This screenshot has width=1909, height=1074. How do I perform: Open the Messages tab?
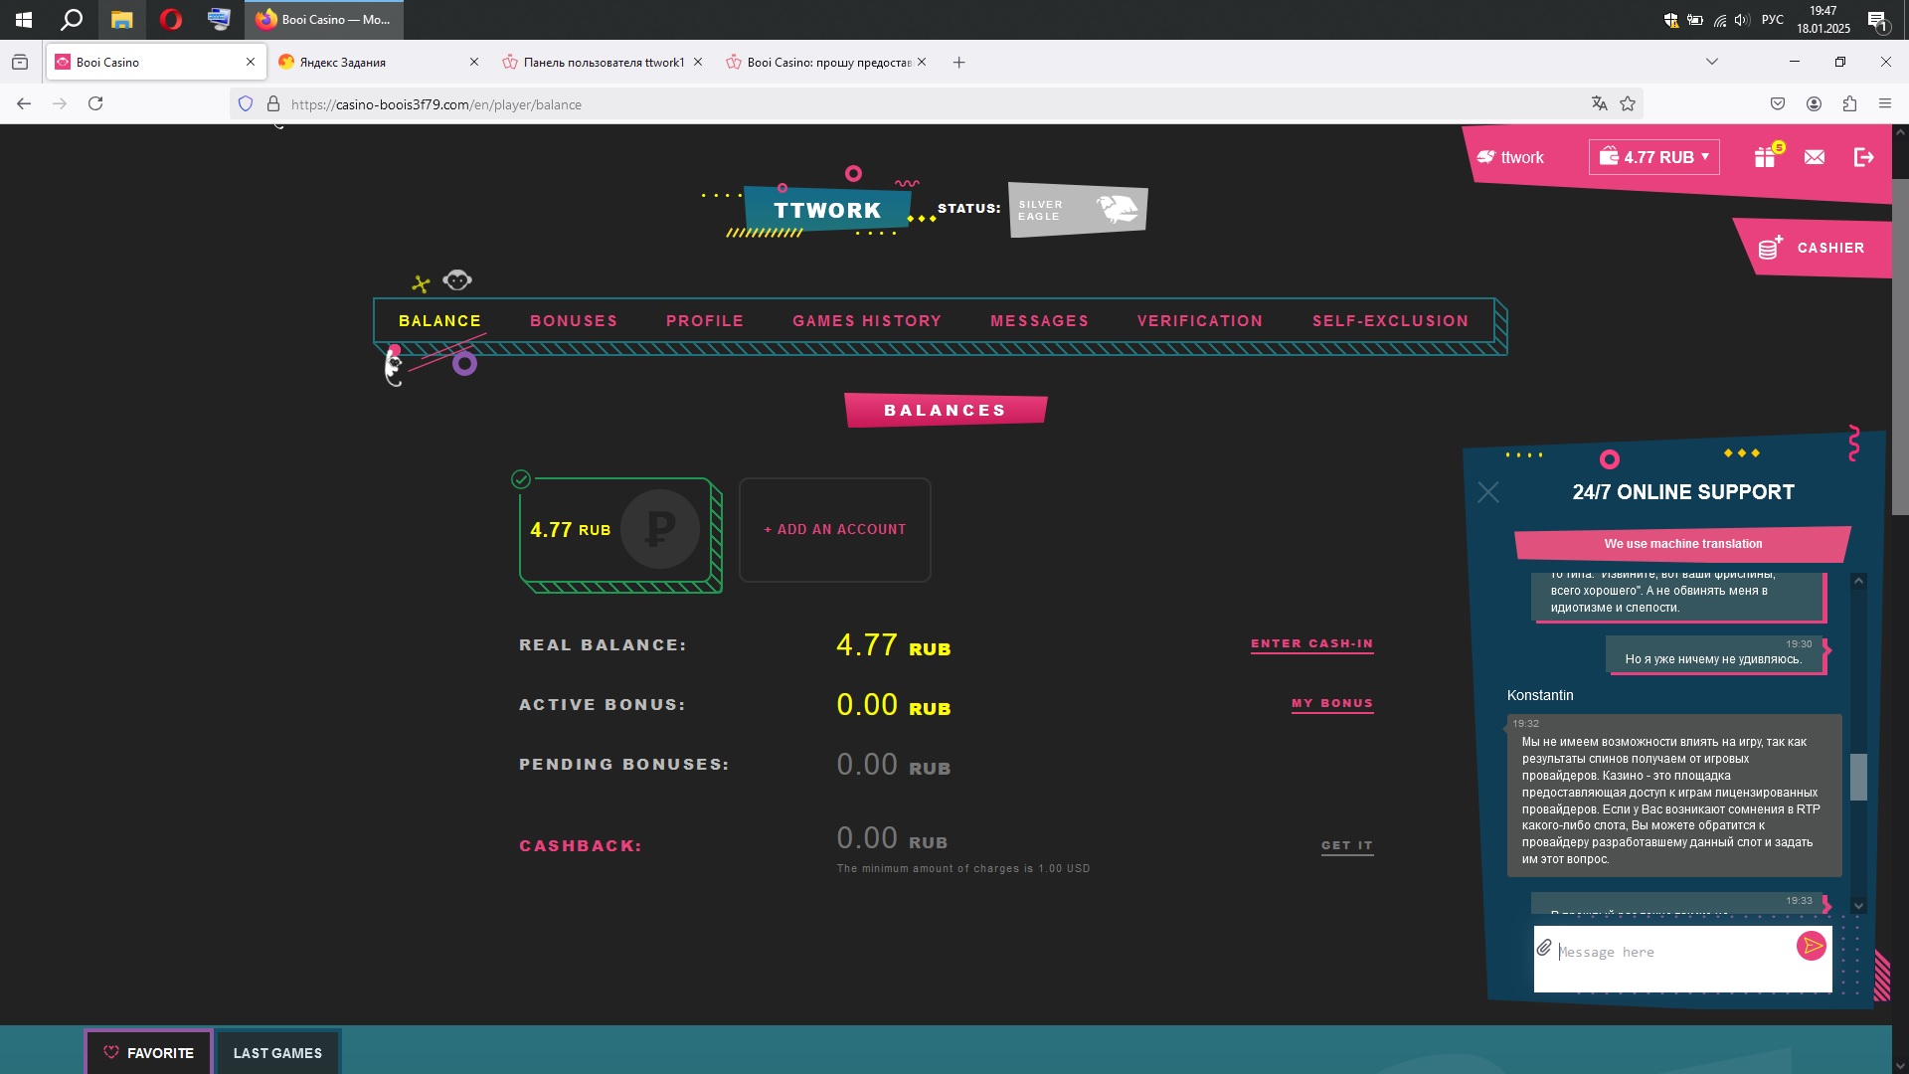(x=1039, y=321)
